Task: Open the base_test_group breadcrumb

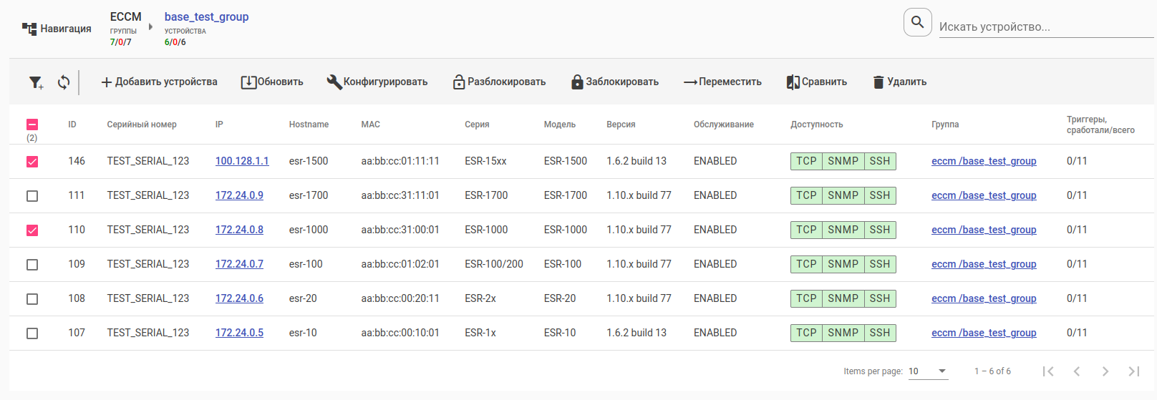Action: click(206, 17)
